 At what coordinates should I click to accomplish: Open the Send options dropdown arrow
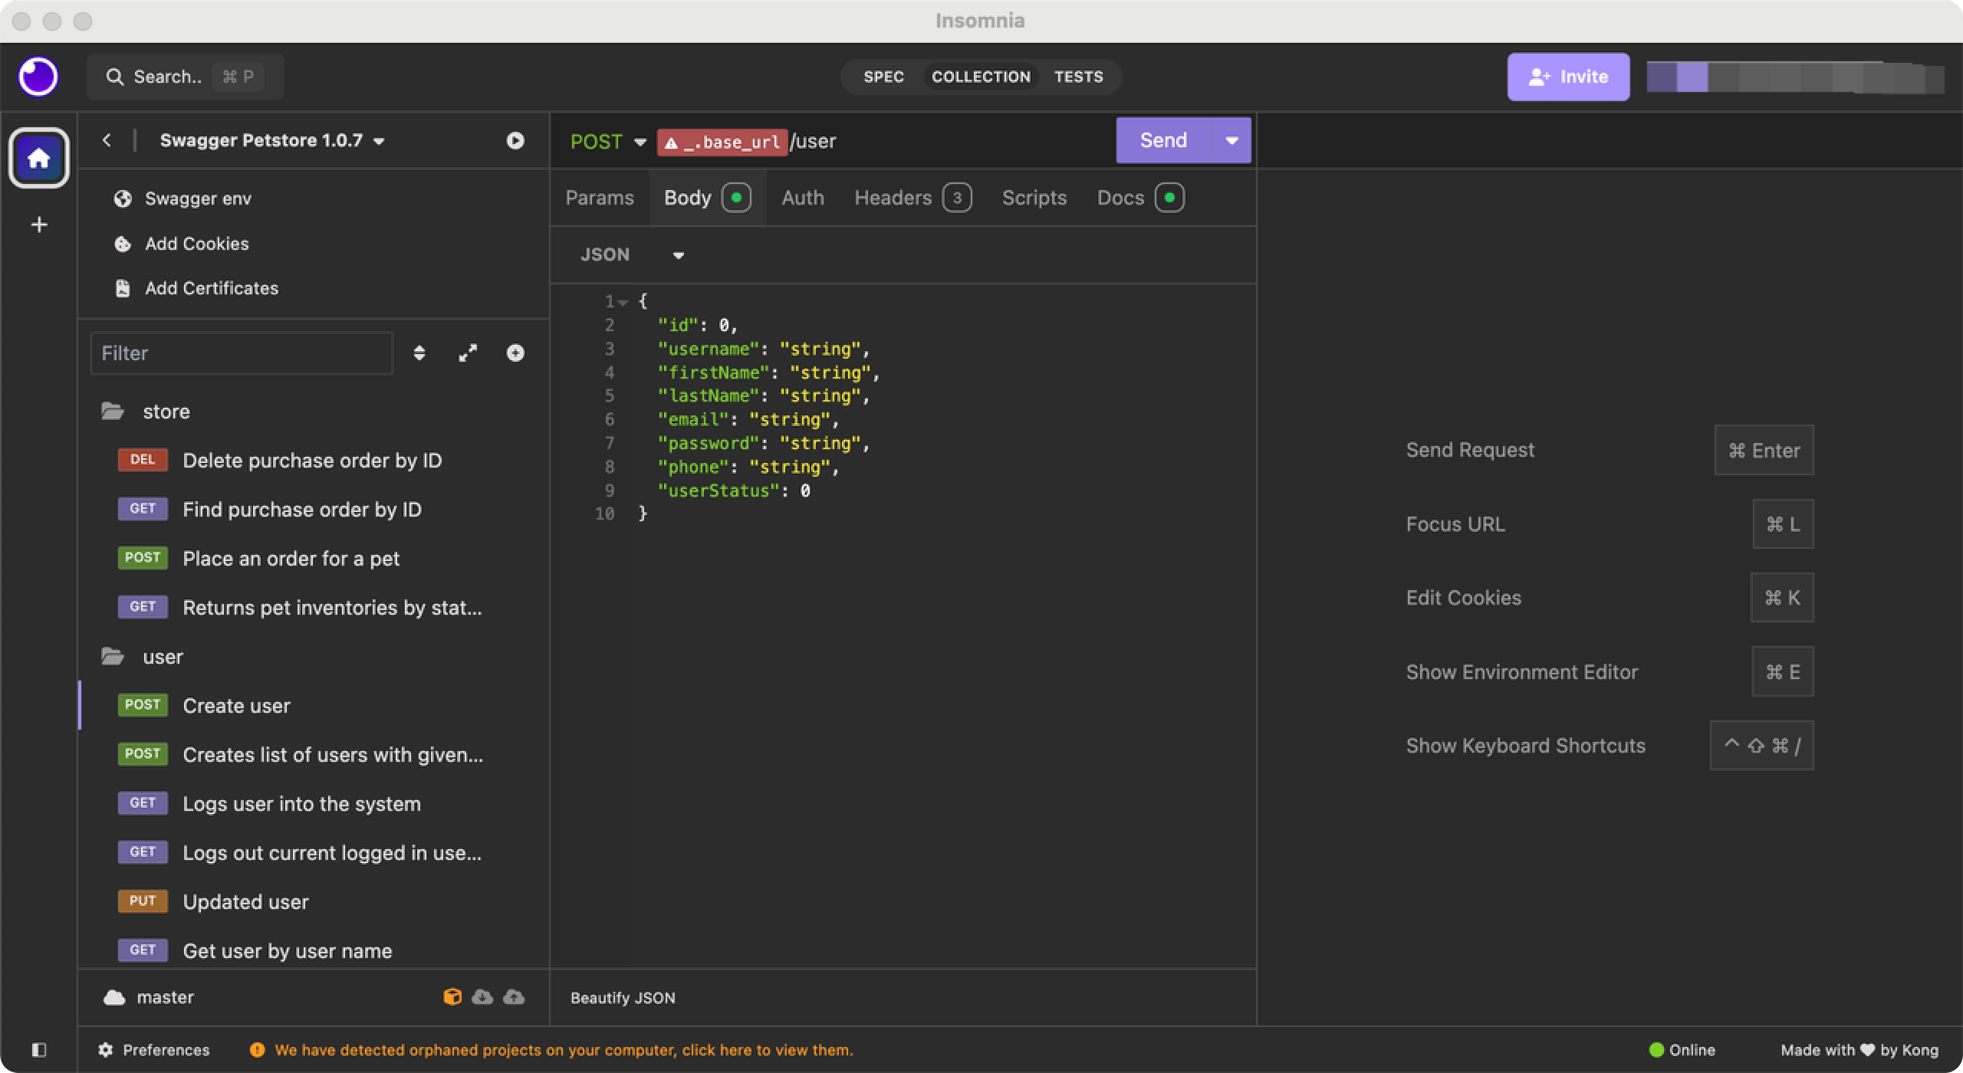pyautogui.click(x=1231, y=140)
